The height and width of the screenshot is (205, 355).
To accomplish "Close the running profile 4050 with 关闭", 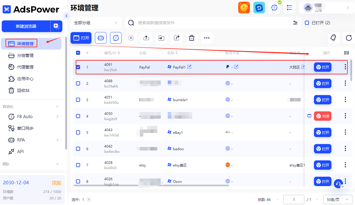I will (x=323, y=116).
